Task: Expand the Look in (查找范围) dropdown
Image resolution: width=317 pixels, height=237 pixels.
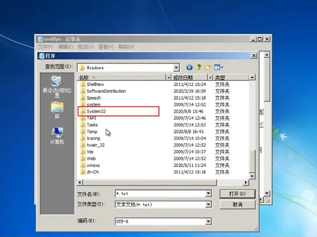Action: (176, 68)
